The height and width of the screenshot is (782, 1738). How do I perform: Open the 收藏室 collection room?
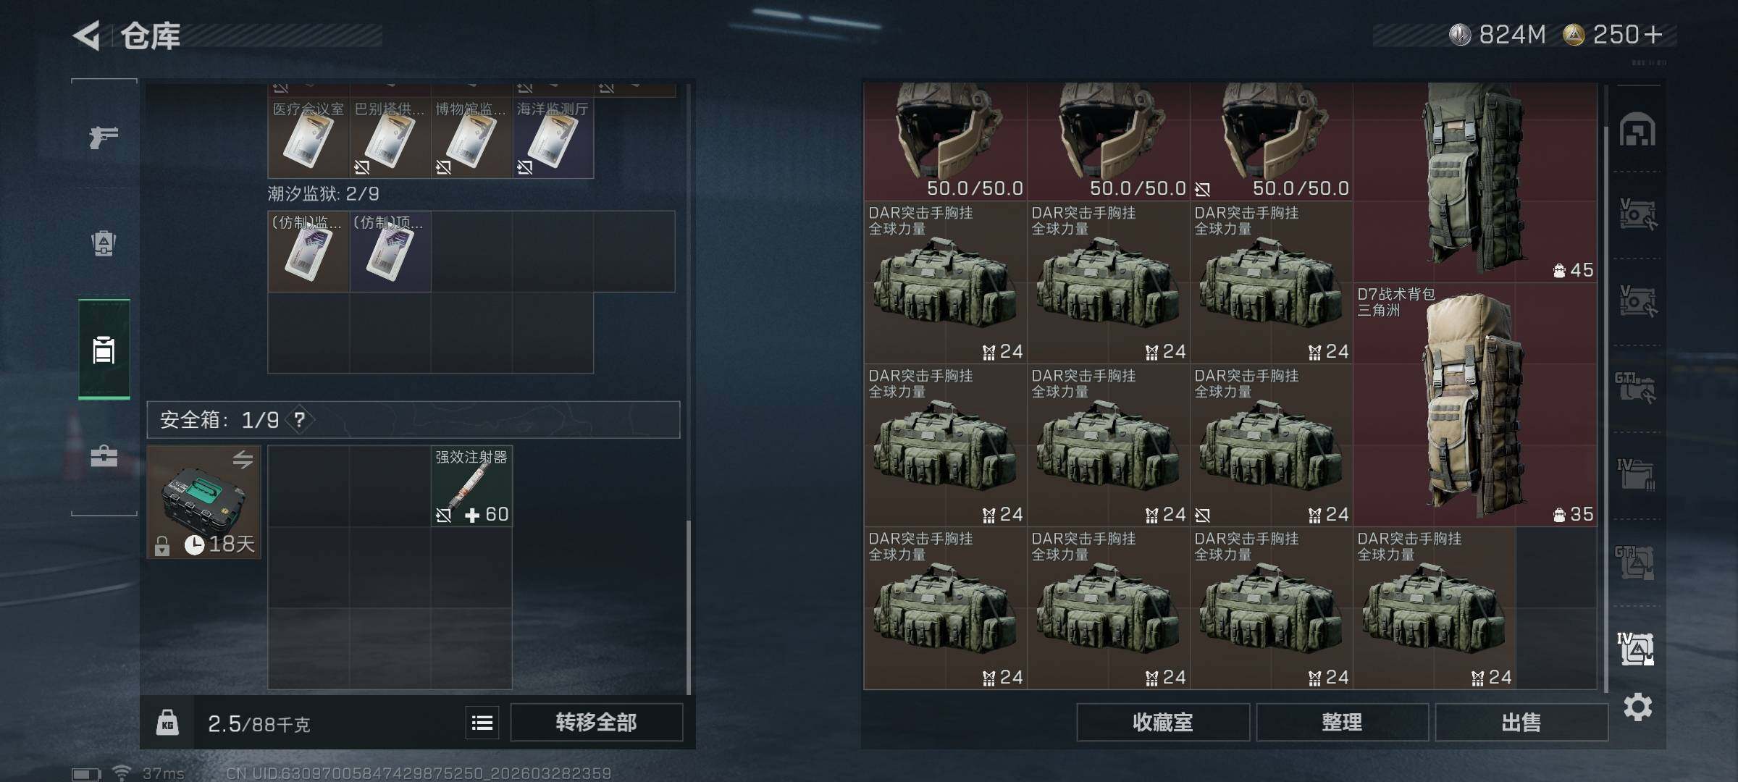click(1163, 722)
